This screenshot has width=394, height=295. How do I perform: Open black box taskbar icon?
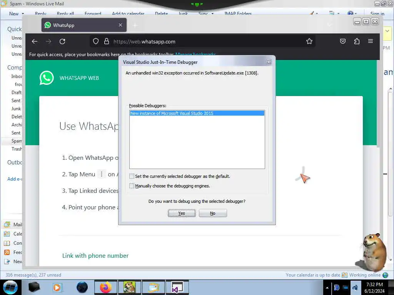[34, 287]
